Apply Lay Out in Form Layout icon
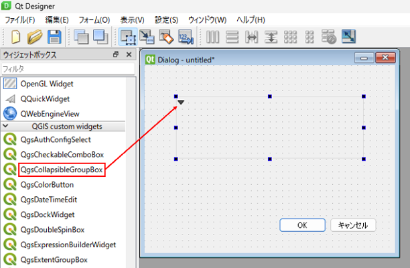 310,37
